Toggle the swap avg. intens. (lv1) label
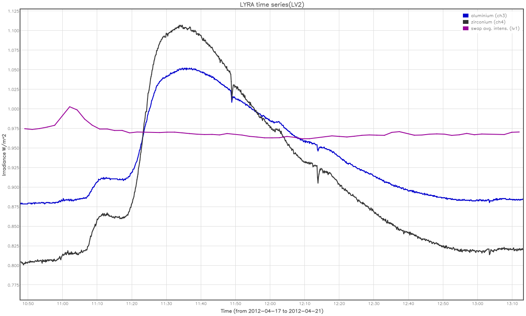 point(495,28)
